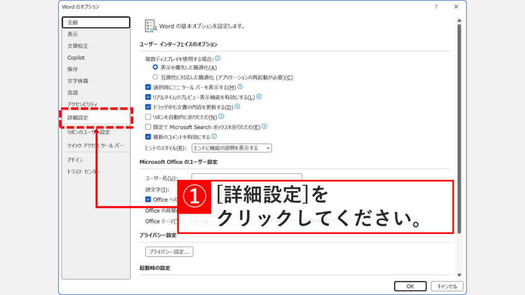Click the プライバシー設定... button
525x295 pixels.
tap(169, 252)
